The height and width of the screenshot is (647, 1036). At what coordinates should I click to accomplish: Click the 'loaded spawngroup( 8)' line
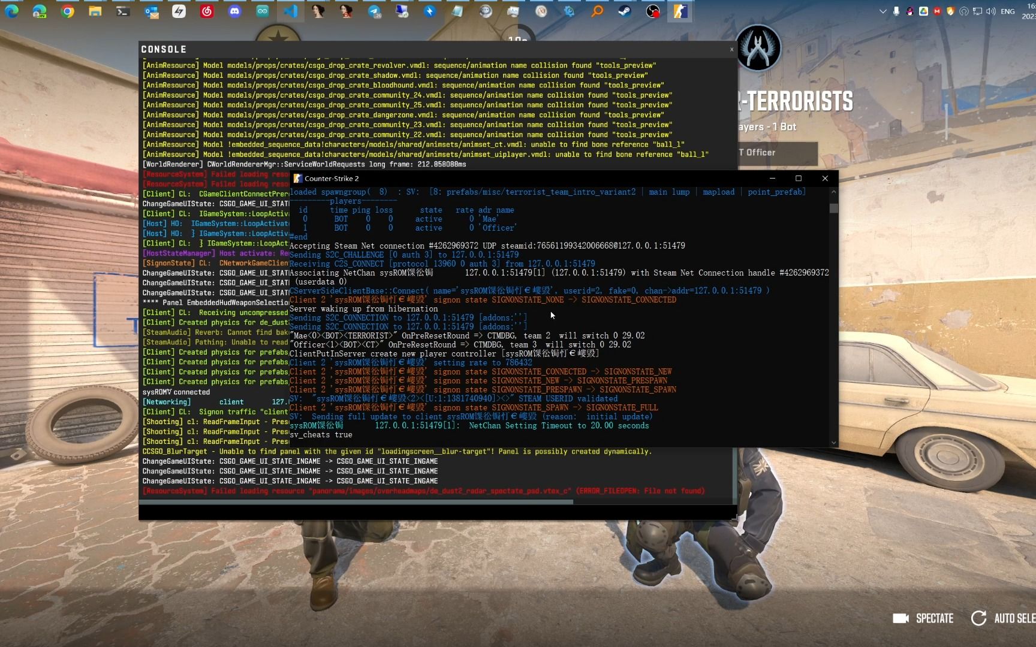[547, 192]
